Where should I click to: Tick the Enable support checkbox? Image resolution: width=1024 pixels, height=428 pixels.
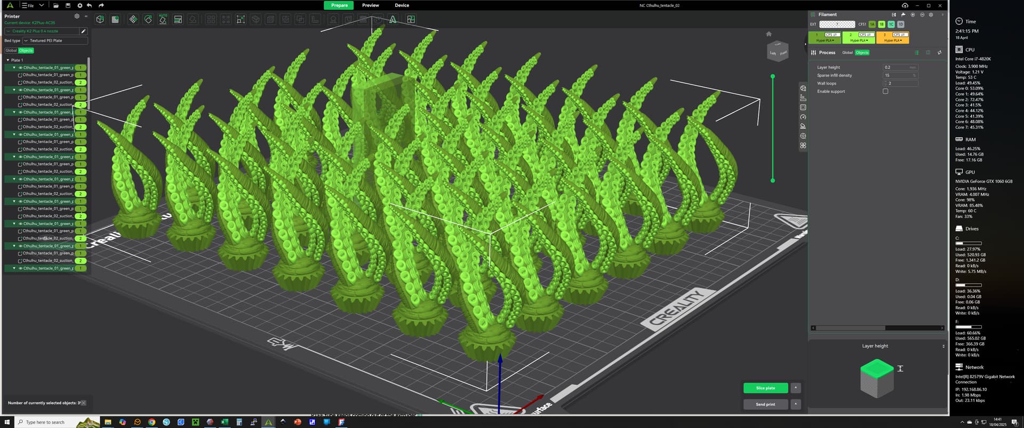click(885, 91)
